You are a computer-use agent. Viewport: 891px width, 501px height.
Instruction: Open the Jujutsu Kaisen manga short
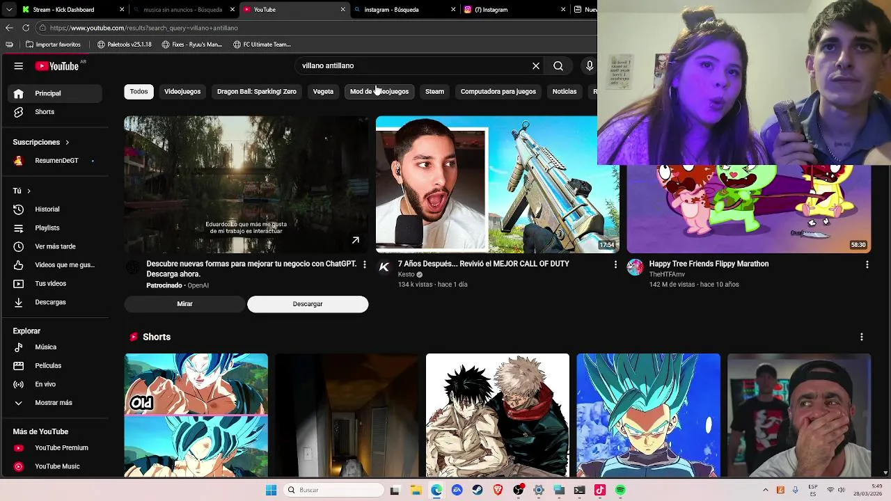tap(498, 415)
